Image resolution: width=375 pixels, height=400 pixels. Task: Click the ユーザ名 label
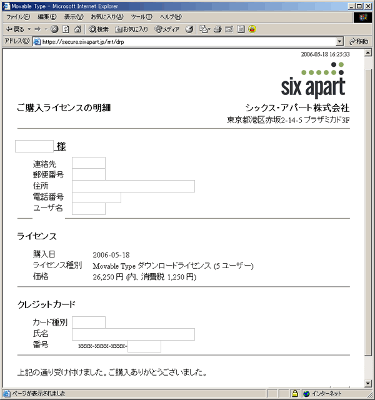tap(48, 208)
